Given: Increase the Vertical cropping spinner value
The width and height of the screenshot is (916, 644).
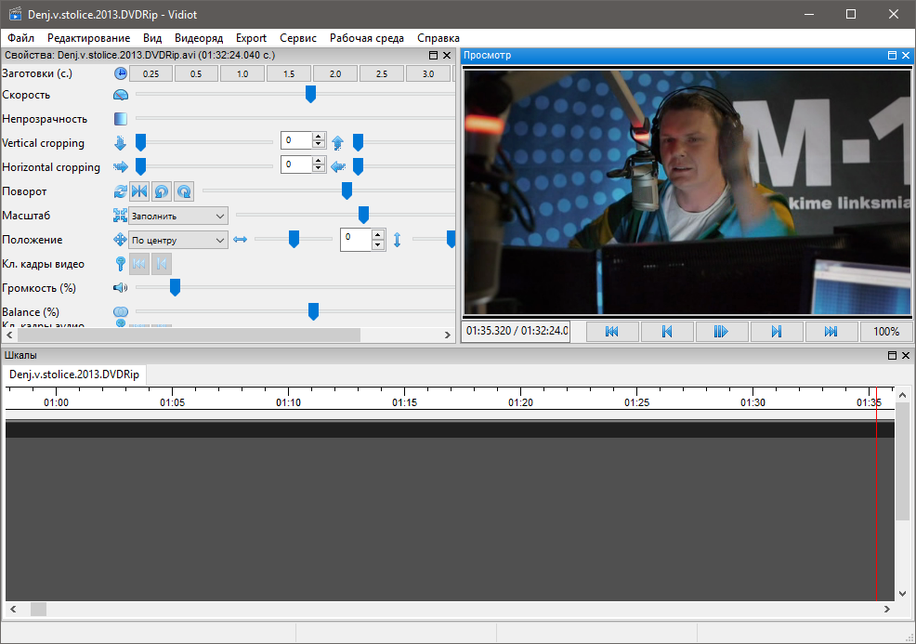Looking at the screenshot, I should pos(319,137).
